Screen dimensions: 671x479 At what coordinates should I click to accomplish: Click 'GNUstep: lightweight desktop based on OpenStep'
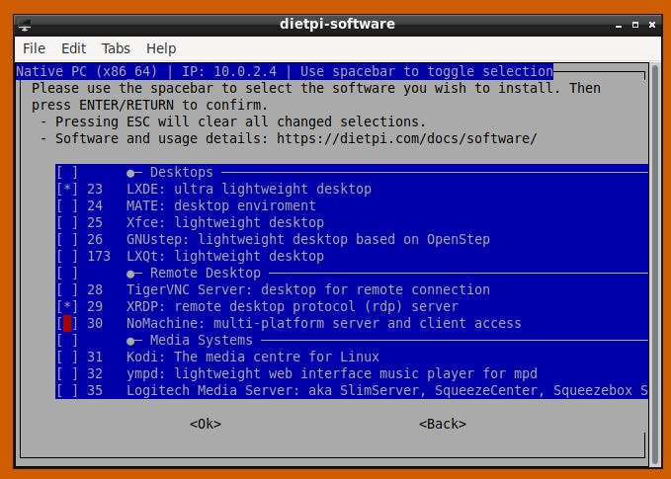[308, 239]
